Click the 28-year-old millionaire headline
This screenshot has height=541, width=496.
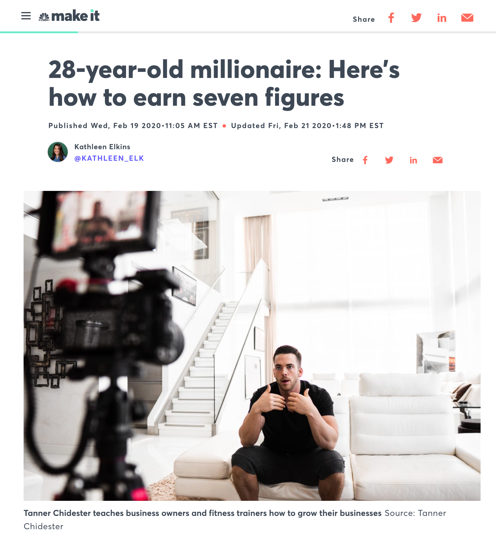[x=224, y=83]
